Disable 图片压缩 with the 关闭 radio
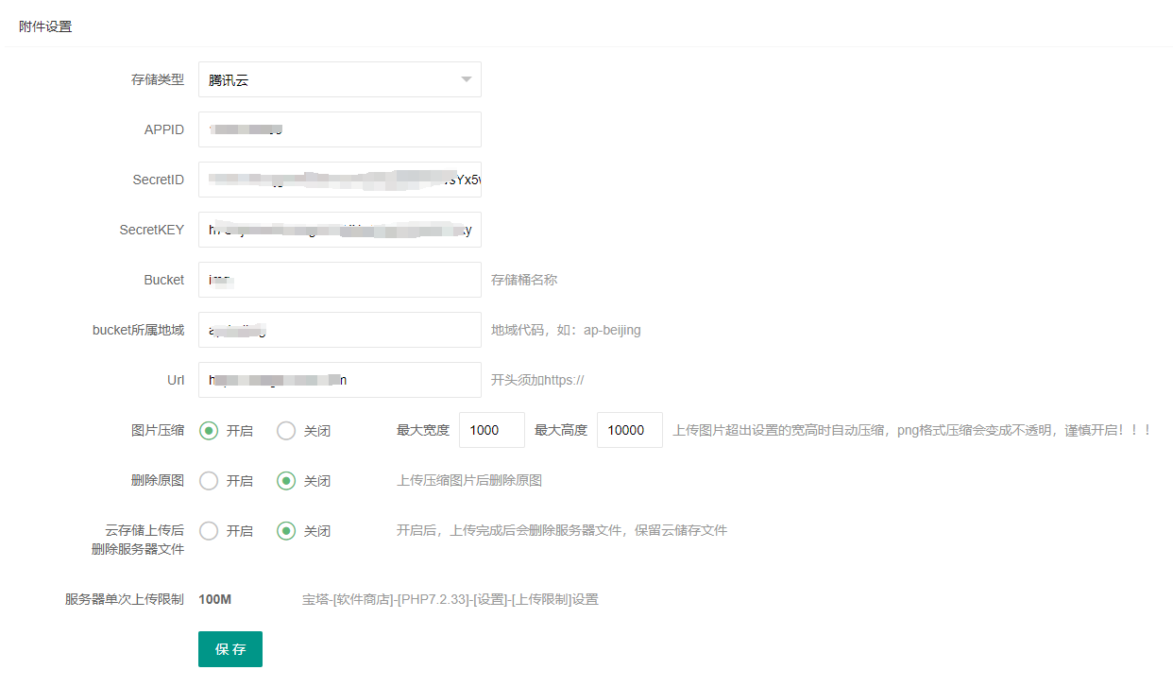Screen dimensions: 1173x687 pos(286,431)
